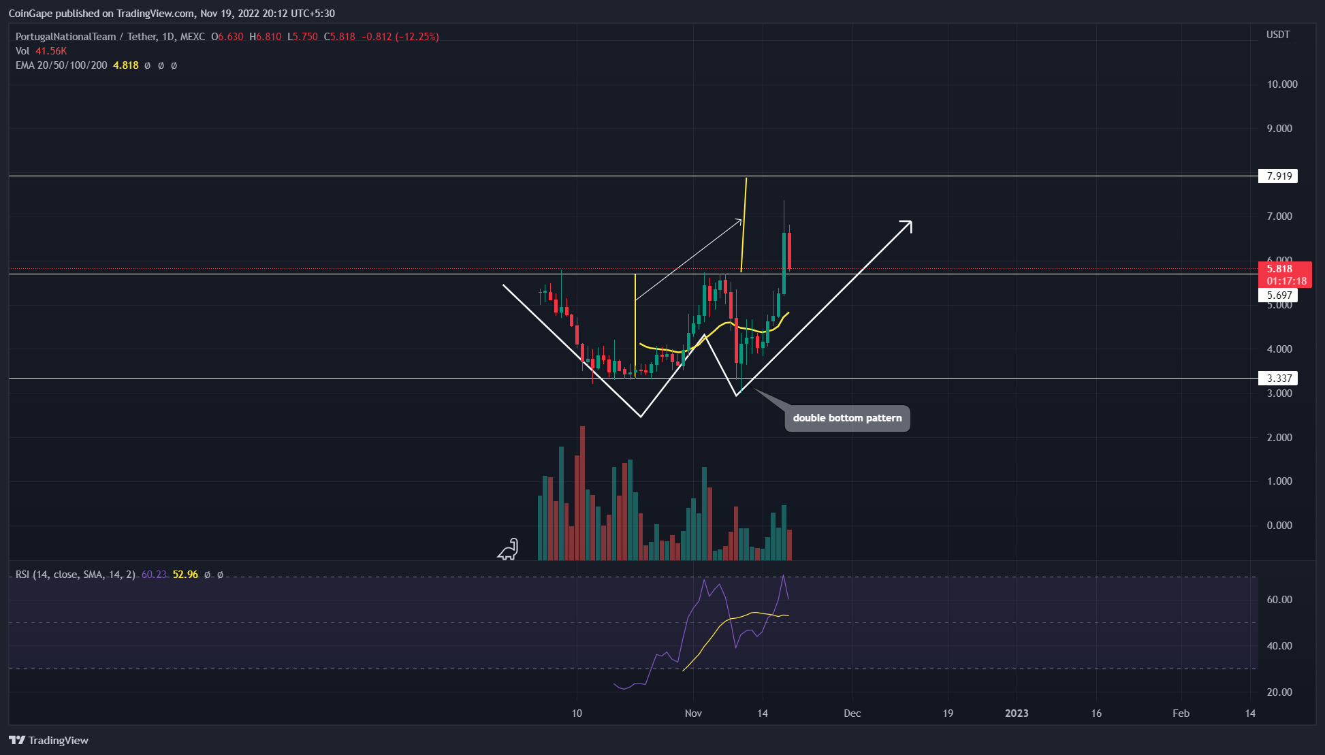This screenshot has height=755, width=1325.
Task: Click the -0.812 (-12.25%) change value
Action: pyautogui.click(x=400, y=37)
